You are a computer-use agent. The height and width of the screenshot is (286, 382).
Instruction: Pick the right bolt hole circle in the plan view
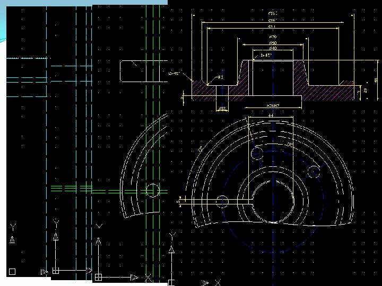pyautogui.click(x=314, y=172)
